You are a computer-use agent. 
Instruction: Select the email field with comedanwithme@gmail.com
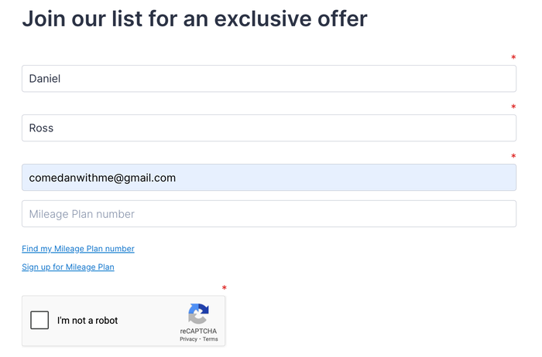(x=269, y=178)
